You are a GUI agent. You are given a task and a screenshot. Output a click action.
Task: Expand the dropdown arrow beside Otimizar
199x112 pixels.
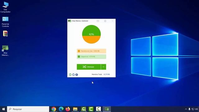tap(104, 67)
